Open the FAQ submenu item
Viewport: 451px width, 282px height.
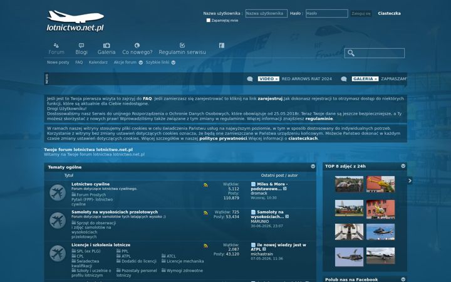(79, 62)
